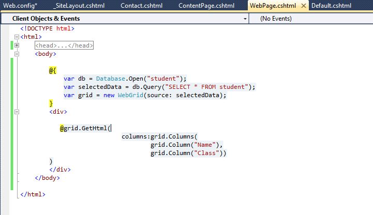373x215 pixels.
Task: Open the (No Events) dropdown
Action: click(x=311, y=19)
